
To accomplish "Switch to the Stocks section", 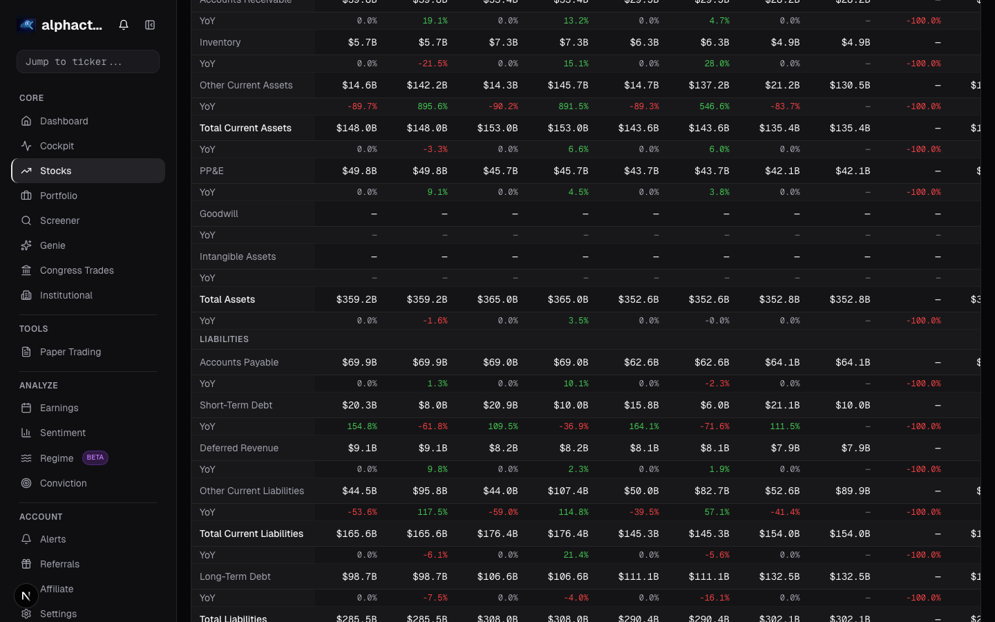I will point(55,171).
